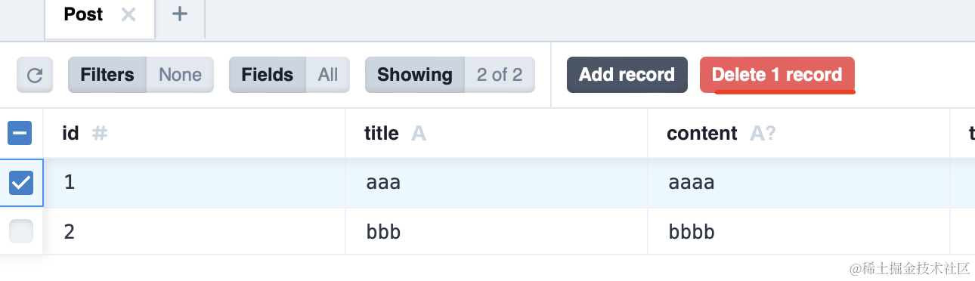Edit the content cell containing bbbb

[799, 231]
